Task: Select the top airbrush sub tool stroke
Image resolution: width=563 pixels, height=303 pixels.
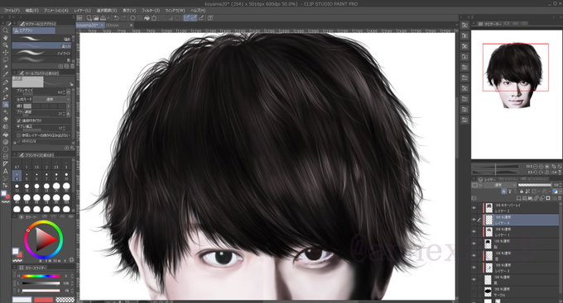Action: tap(42, 38)
